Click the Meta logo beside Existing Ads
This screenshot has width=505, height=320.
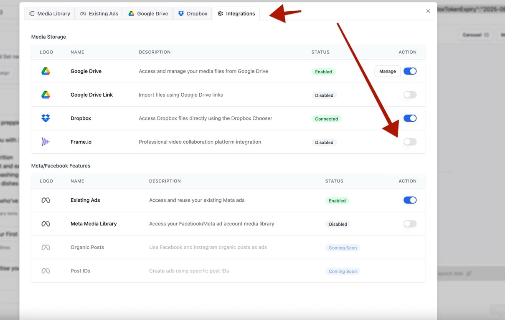tap(46, 200)
